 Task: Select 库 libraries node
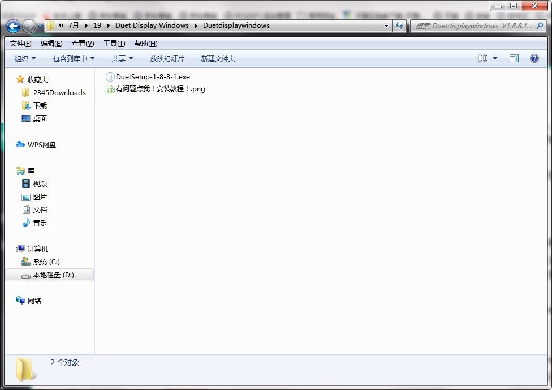click(x=31, y=171)
